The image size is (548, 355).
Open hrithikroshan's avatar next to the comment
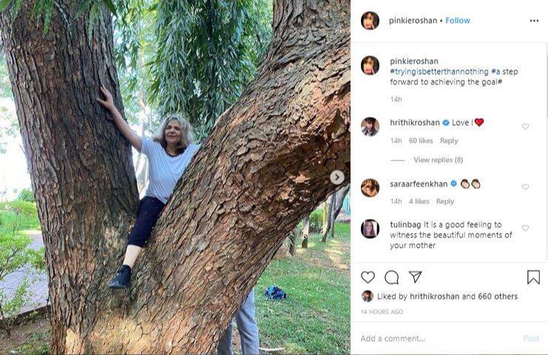[370, 126]
